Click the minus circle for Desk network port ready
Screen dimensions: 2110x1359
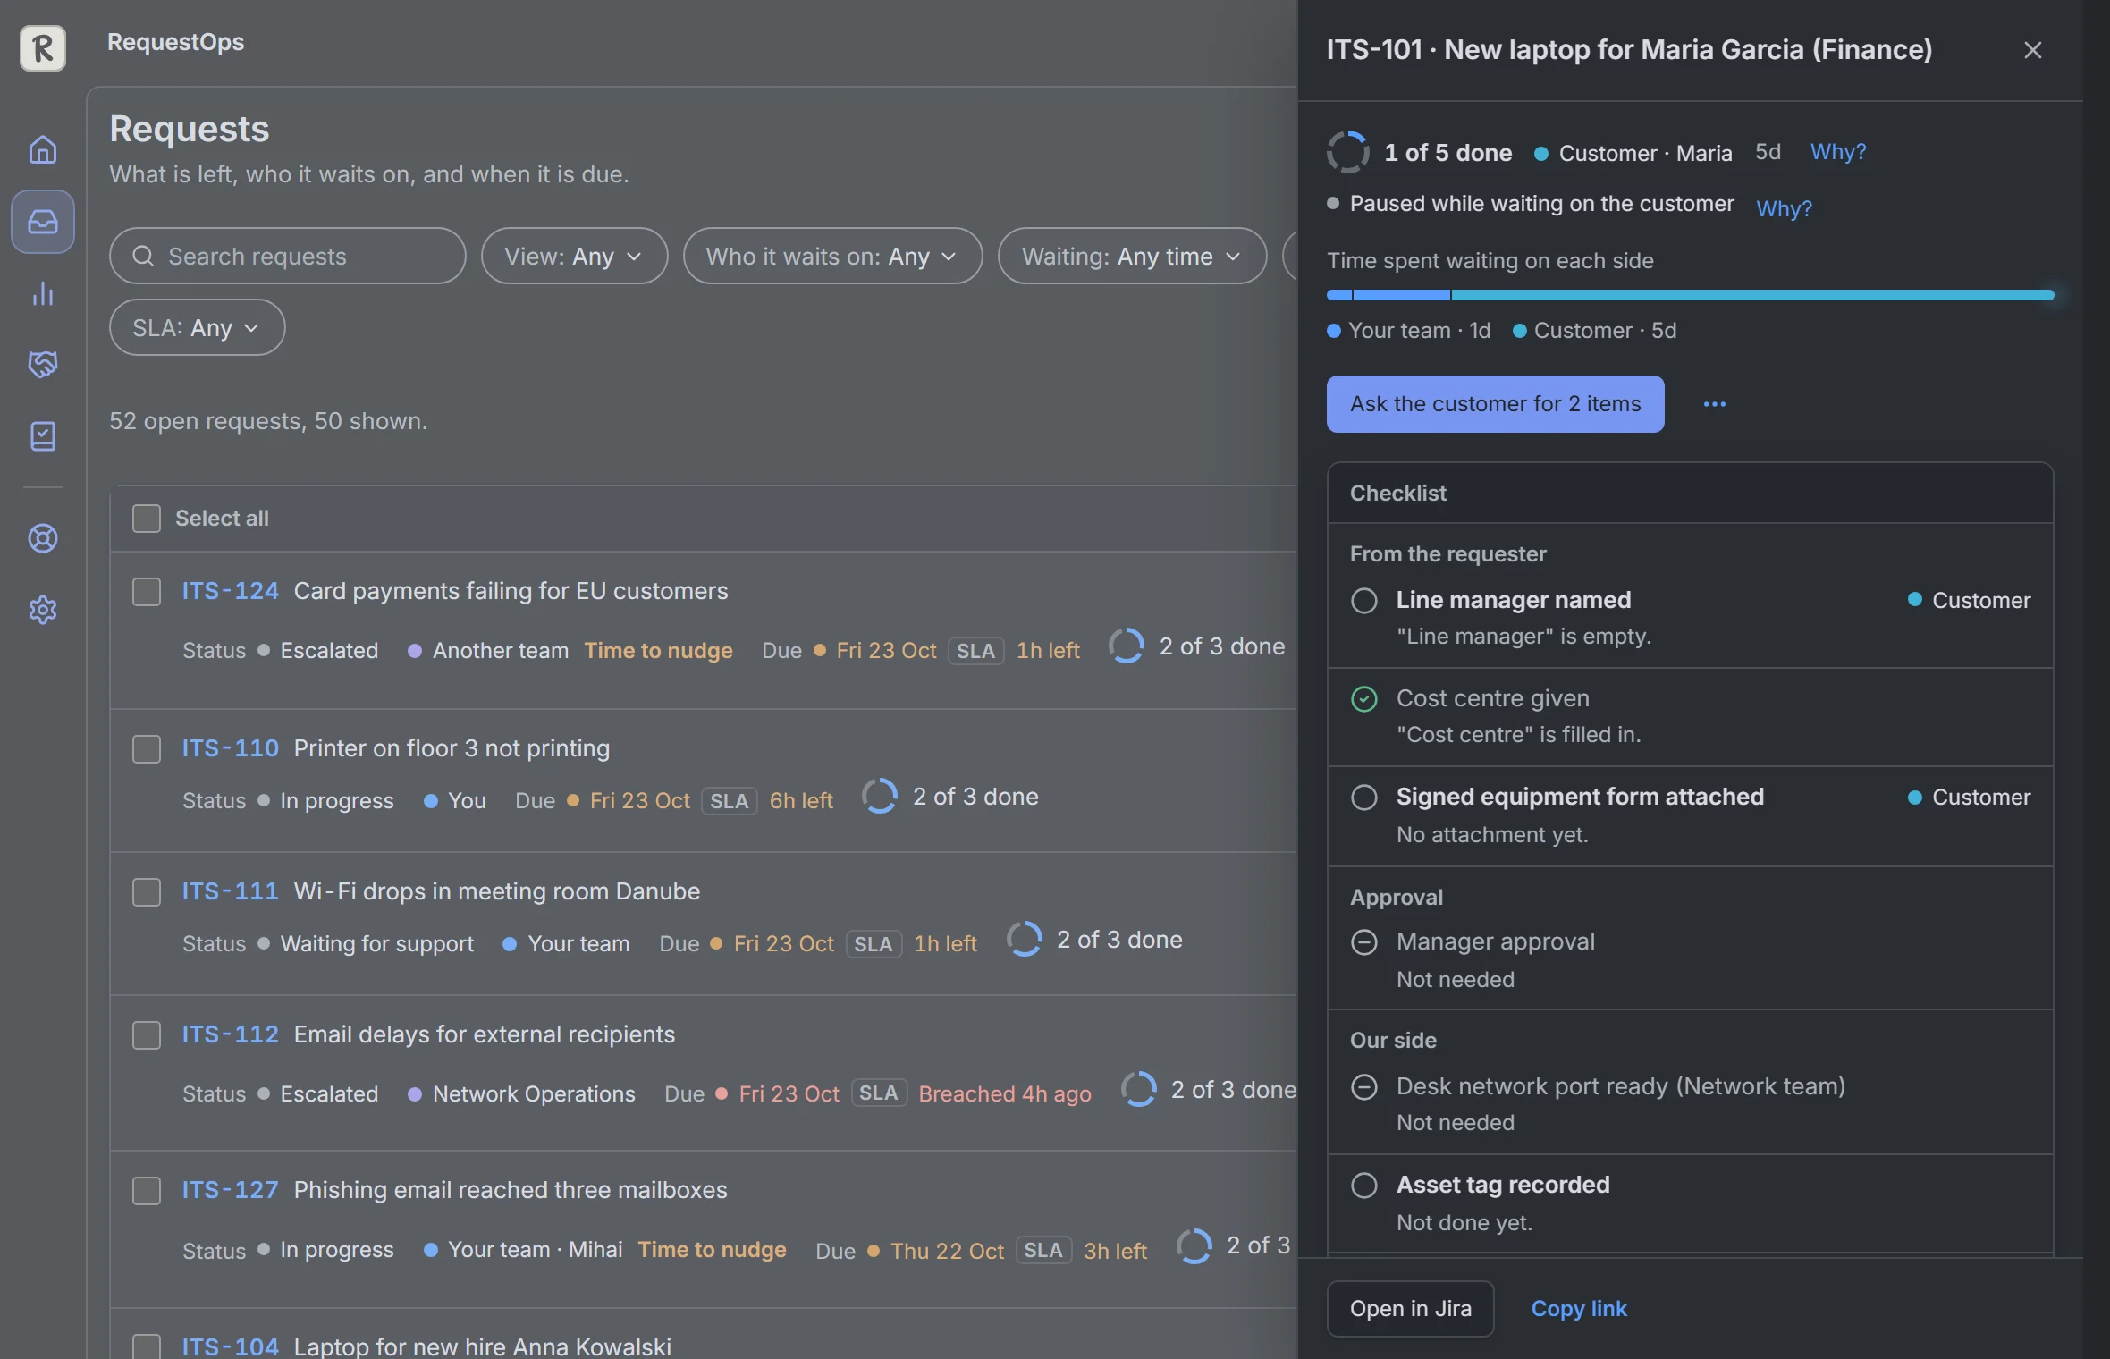1363,1086
